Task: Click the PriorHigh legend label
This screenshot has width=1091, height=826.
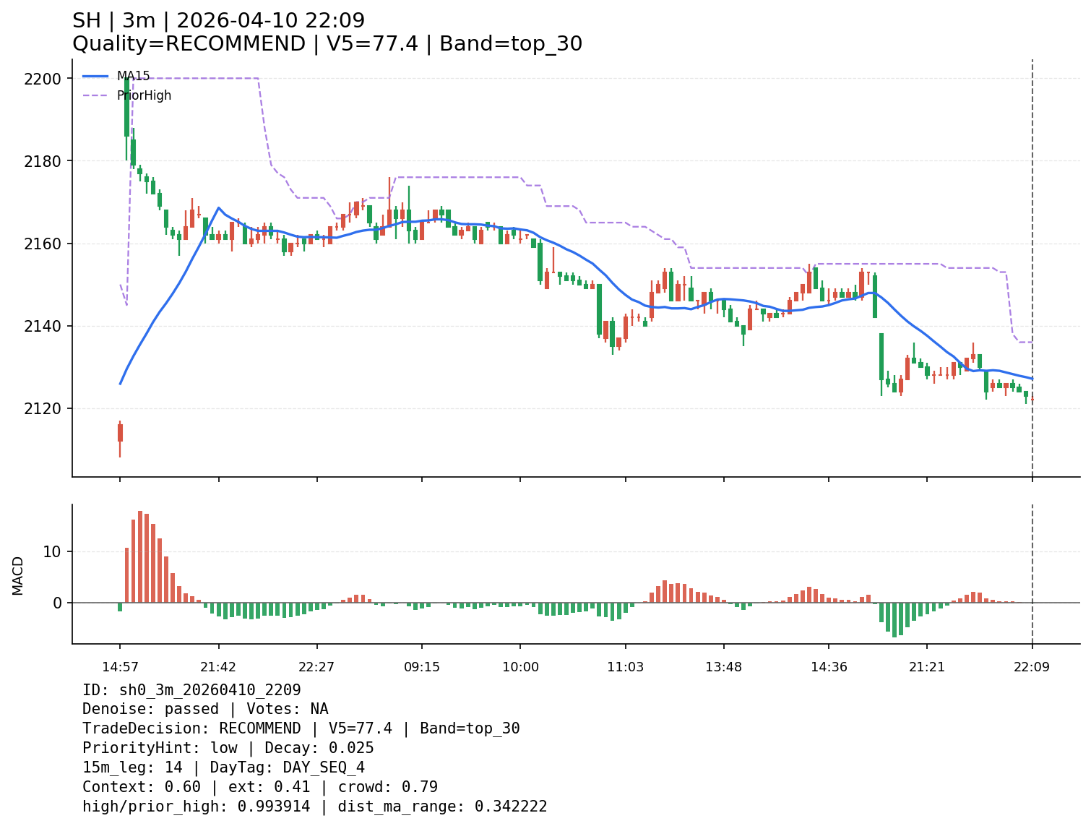Action: pos(144,95)
